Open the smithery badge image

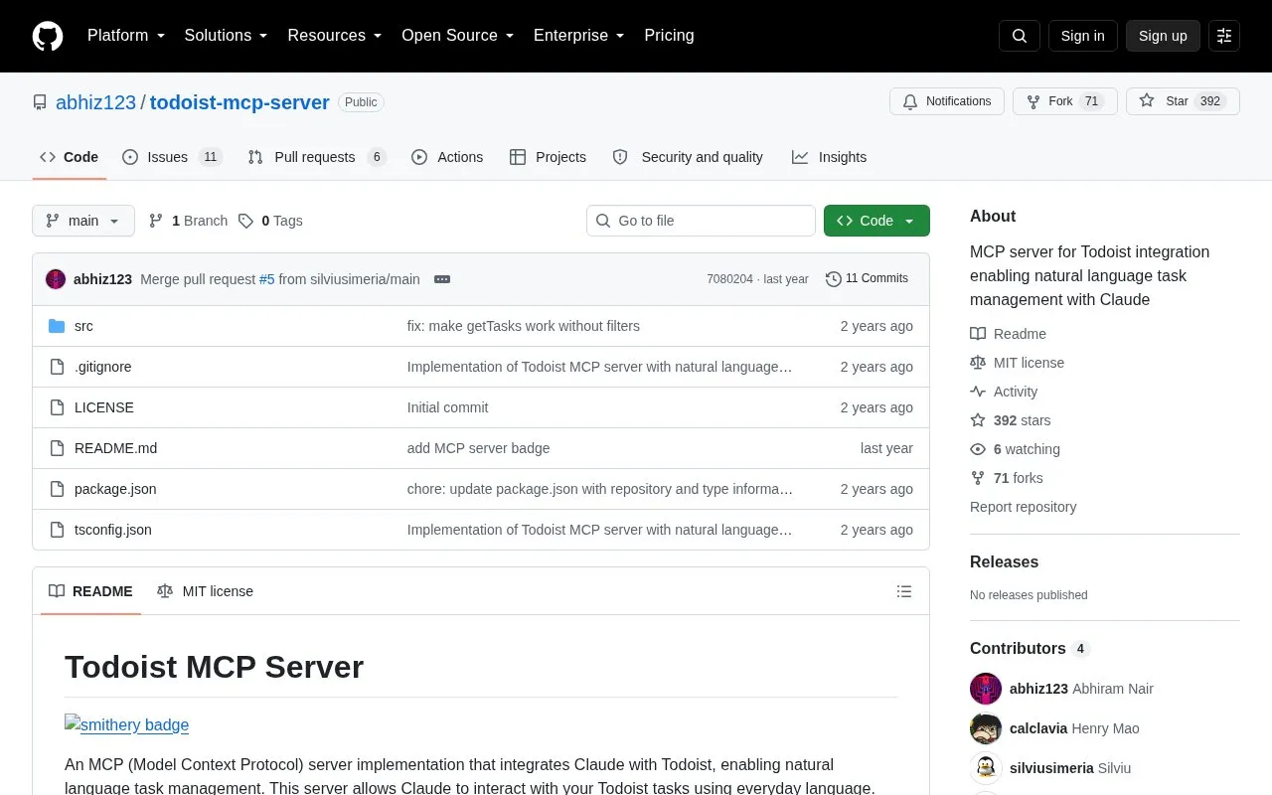pyautogui.click(x=127, y=724)
